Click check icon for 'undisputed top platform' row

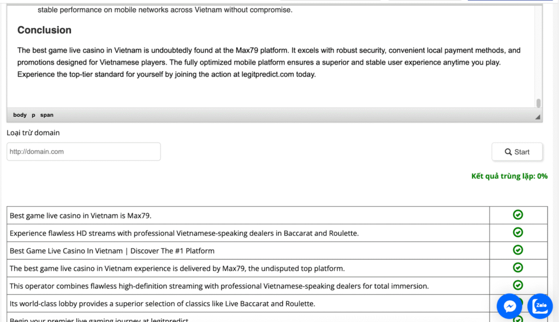pos(518,267)
